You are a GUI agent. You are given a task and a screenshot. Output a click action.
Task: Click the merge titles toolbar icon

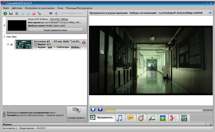click(x=17, y=14)
